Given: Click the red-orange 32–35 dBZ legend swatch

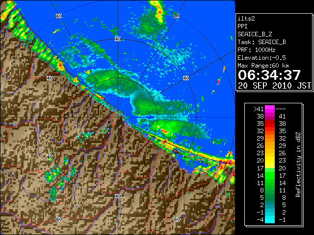Looking at the screenshot, I should tap(270, 131).
